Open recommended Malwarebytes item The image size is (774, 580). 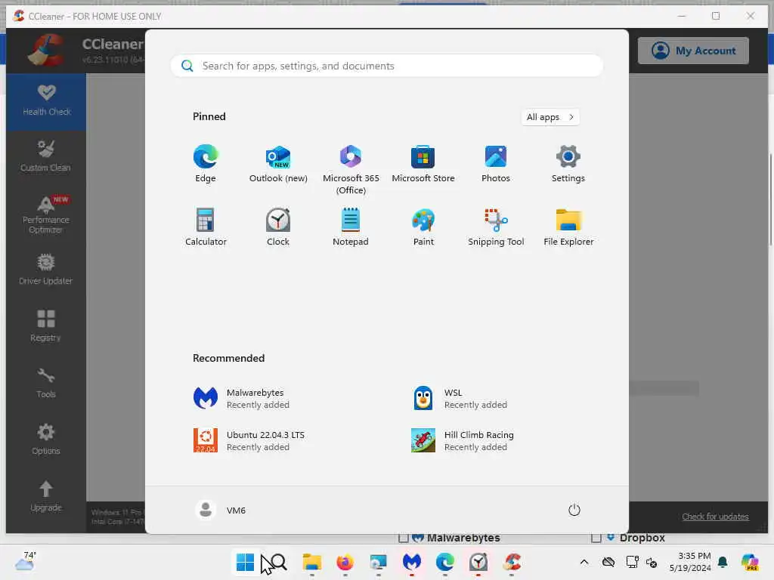[242, 399]
